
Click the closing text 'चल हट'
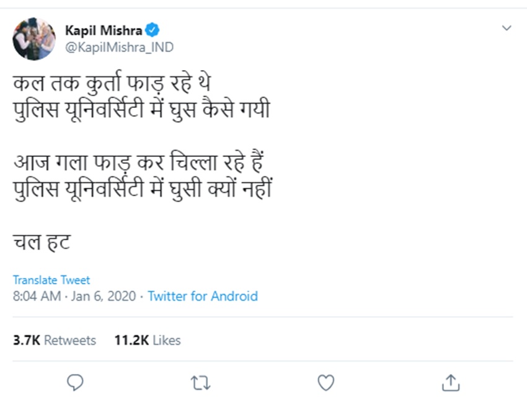42,242
